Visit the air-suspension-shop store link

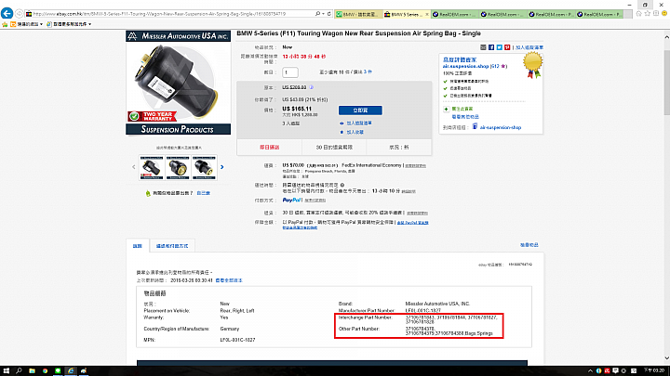click(x=501, y=127)
